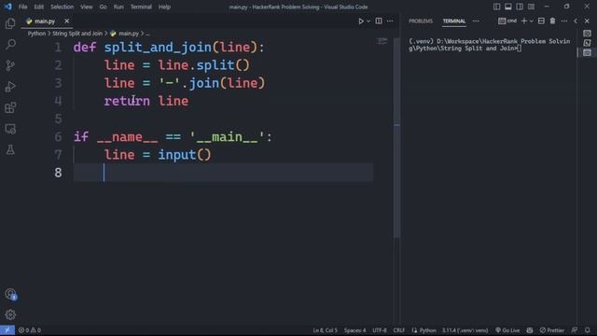The width and height of the screenshot is (597, 336).
Task: Select the TERMINAL panel tab
Action: coord(454,21)
